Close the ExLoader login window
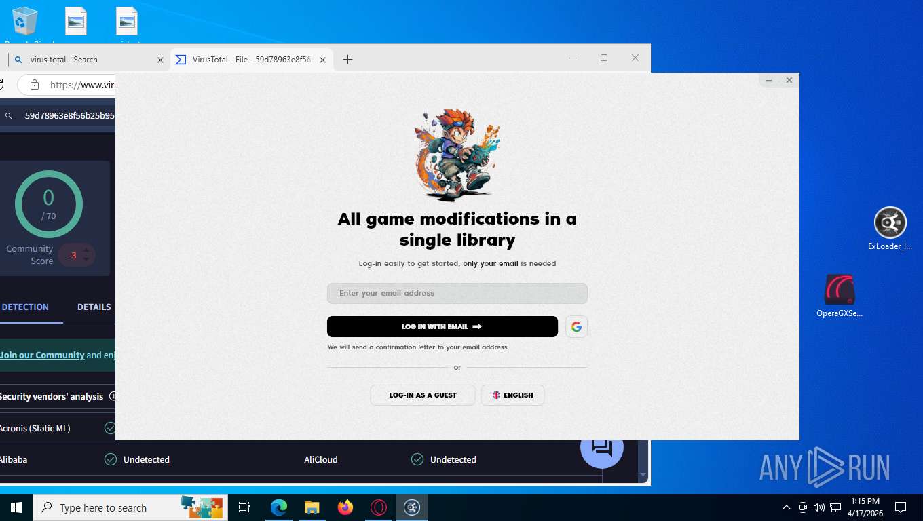The image size is (923, 521). pos(789,81)
